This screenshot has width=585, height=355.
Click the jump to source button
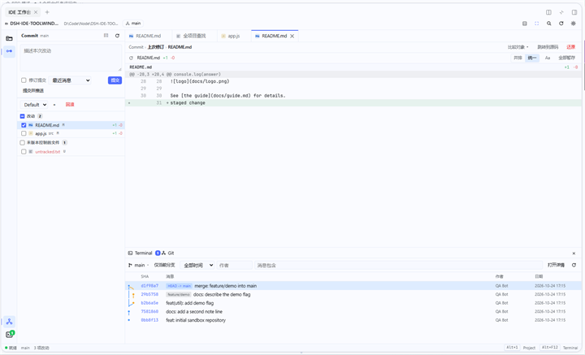(548, 47)
